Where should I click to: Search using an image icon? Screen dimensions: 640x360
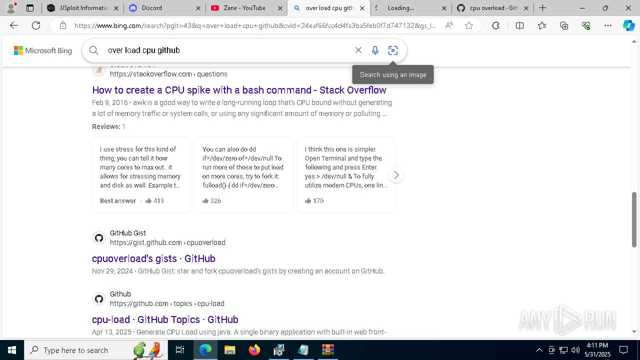click(x=393, y=50)
